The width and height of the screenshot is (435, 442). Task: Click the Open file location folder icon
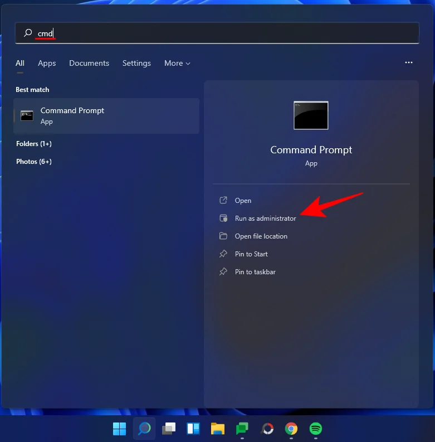click(x=223, y=236)
